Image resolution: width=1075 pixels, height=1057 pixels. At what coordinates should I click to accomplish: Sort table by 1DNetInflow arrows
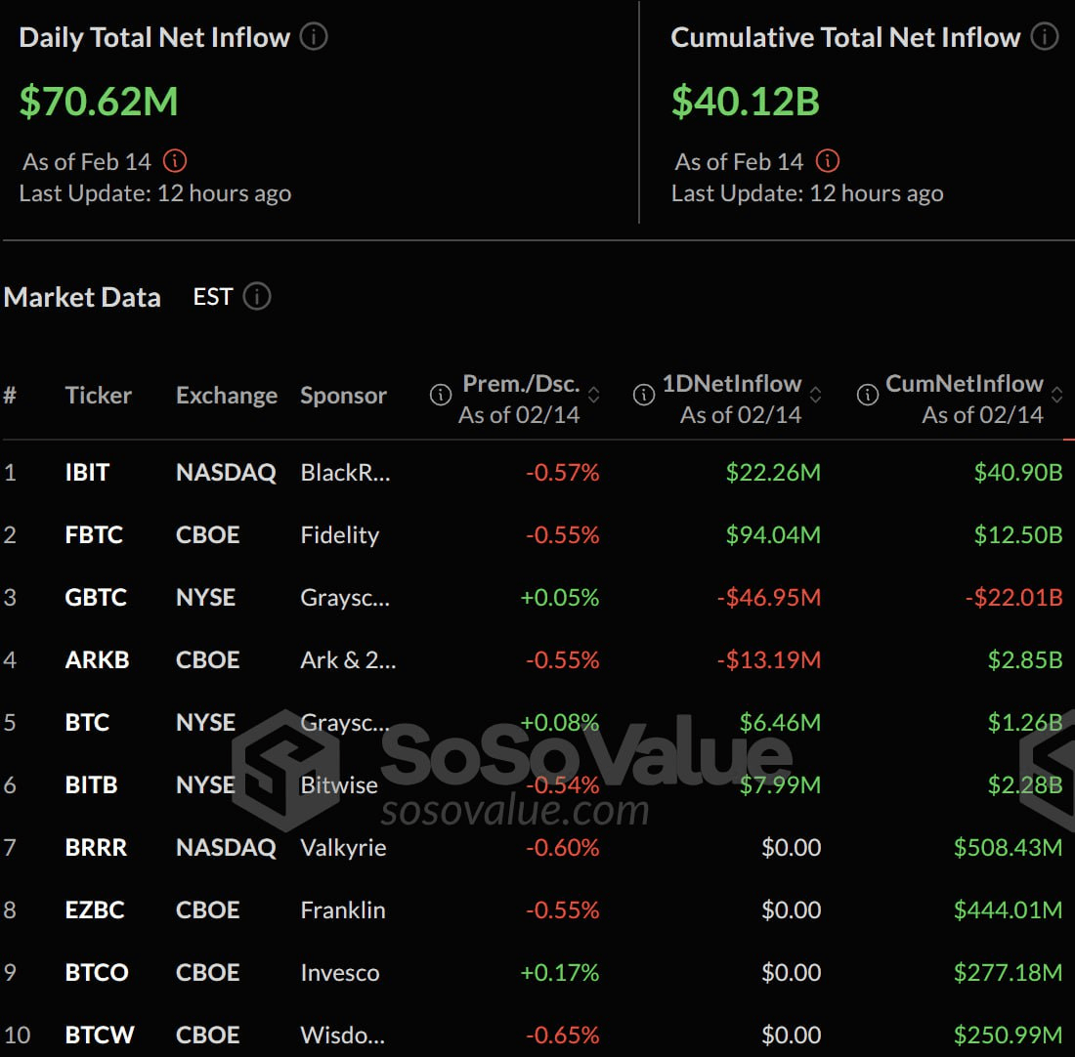(x=815, y=395)
